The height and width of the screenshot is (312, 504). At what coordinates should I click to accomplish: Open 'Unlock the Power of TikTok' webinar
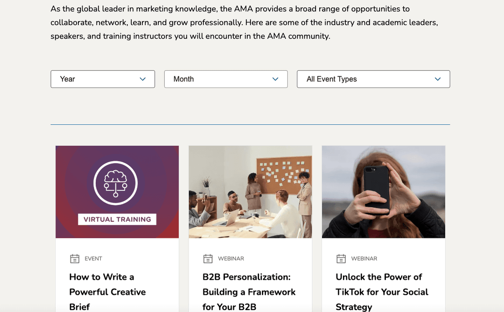pyautogui.click(x=382, y=292)
